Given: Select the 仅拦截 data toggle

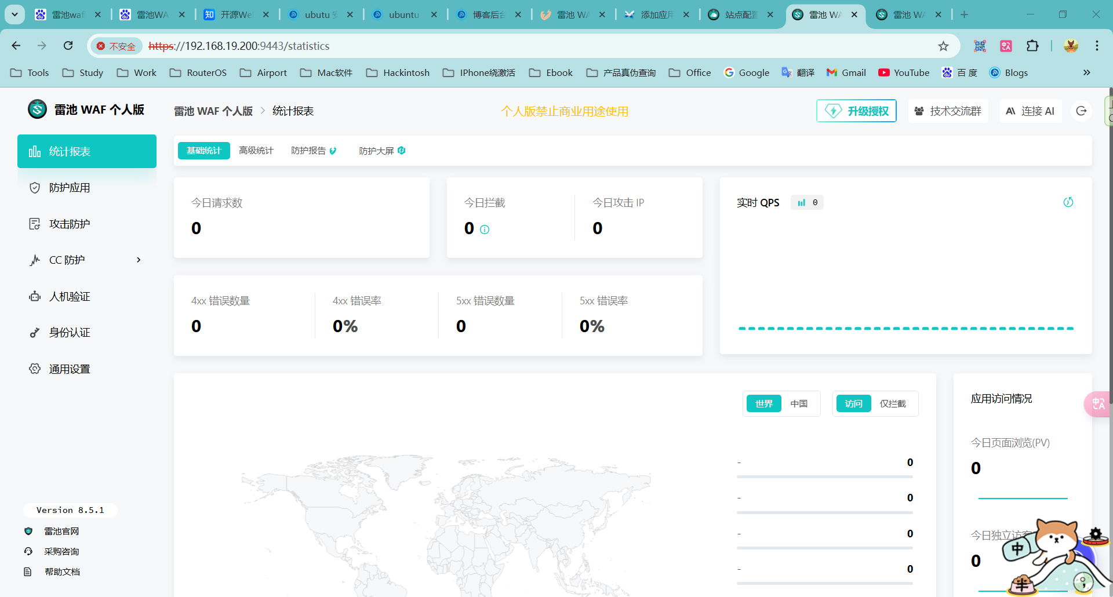Looking at the screenshot, I should 893,403.
